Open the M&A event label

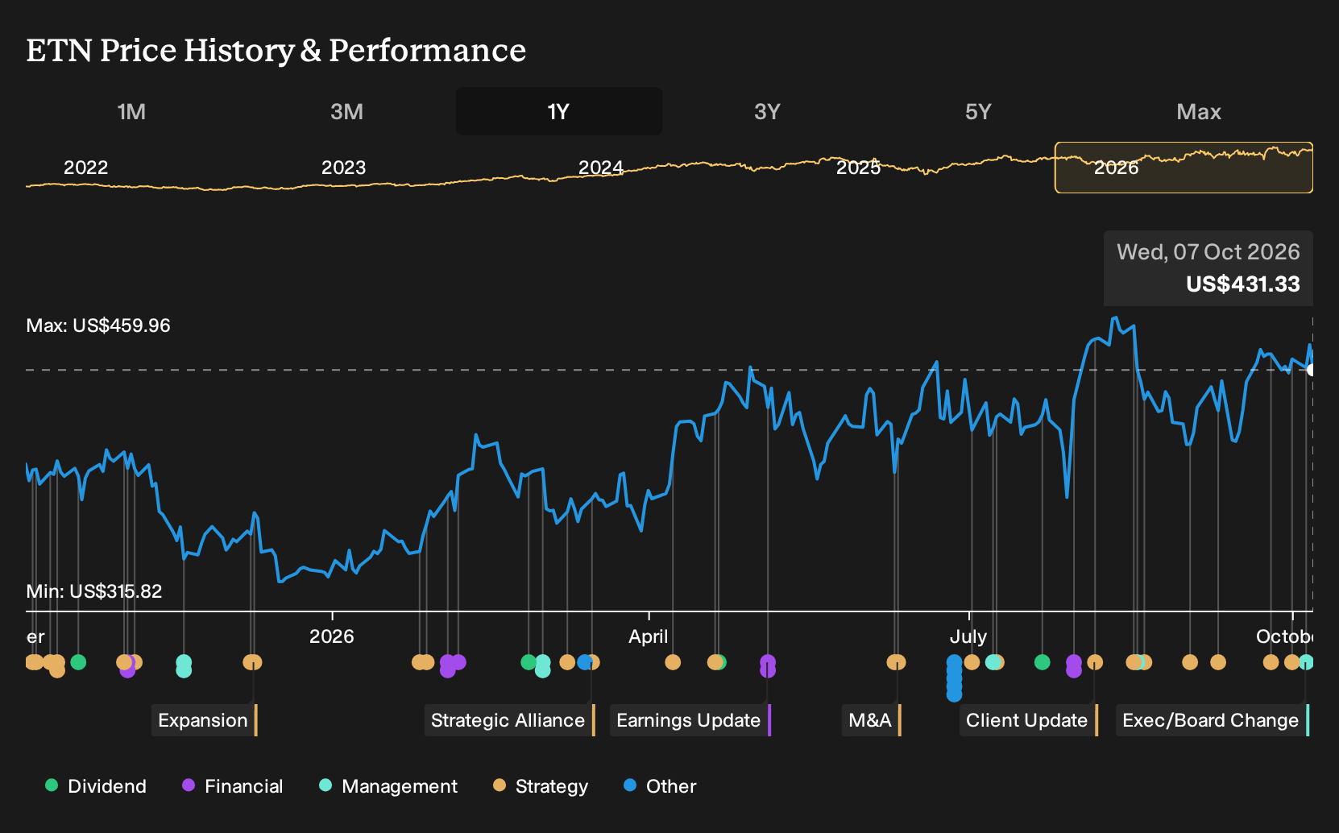tap(872, 720)
